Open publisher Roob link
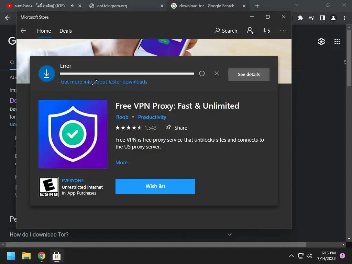This screenshot has width=352, height=264. [122, 117]
